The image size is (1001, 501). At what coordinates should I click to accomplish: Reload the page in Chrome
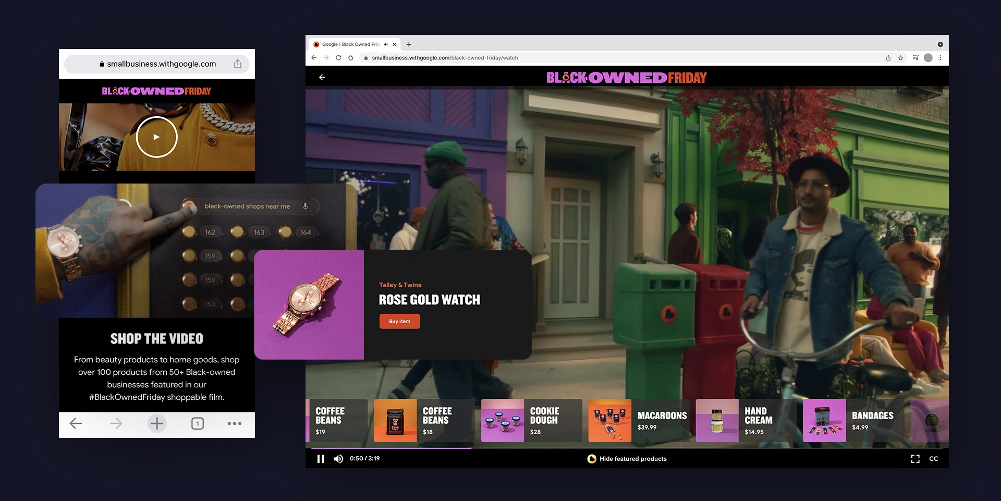point(338,58)
